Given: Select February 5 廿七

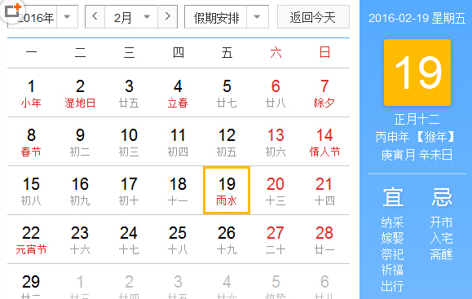Looking at the screenshot, I should click(x=227, y=93).
